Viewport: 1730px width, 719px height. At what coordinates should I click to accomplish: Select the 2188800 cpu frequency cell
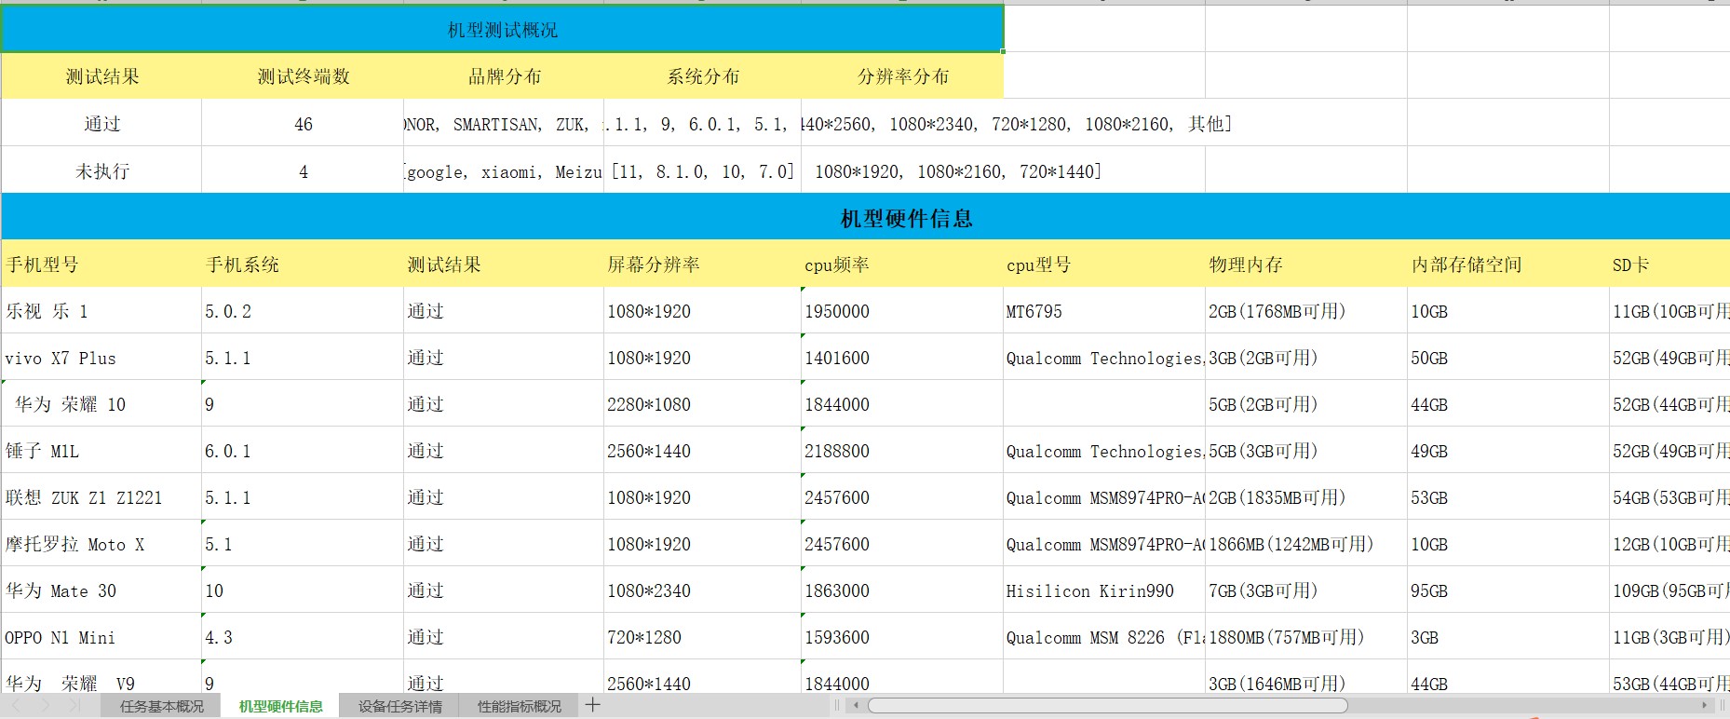[x=902, y=451]
